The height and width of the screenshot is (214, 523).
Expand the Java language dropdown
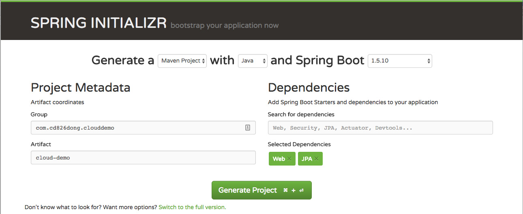253,61
